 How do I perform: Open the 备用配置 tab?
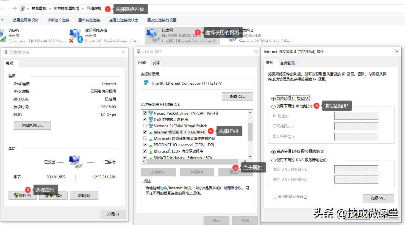point(288,63)
